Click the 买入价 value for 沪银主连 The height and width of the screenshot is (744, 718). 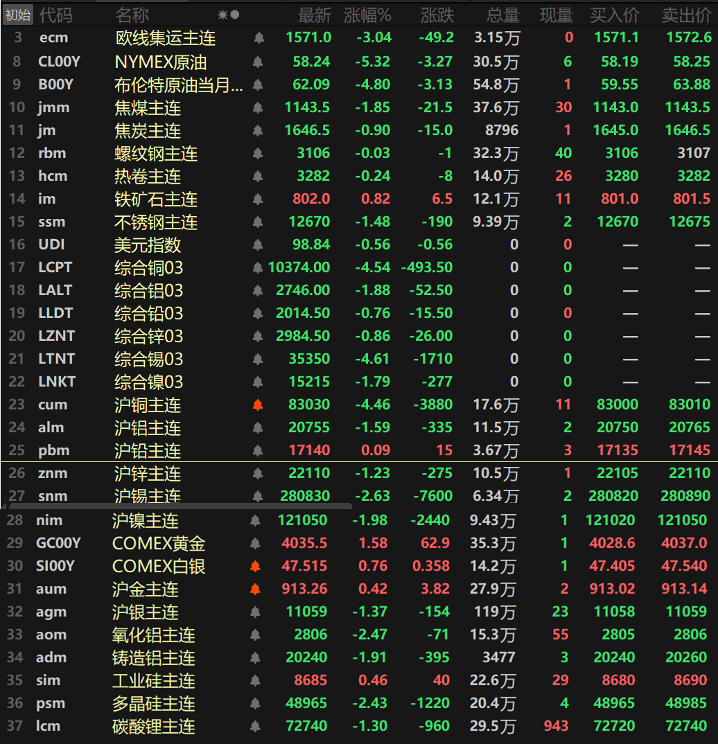(614, 612)
